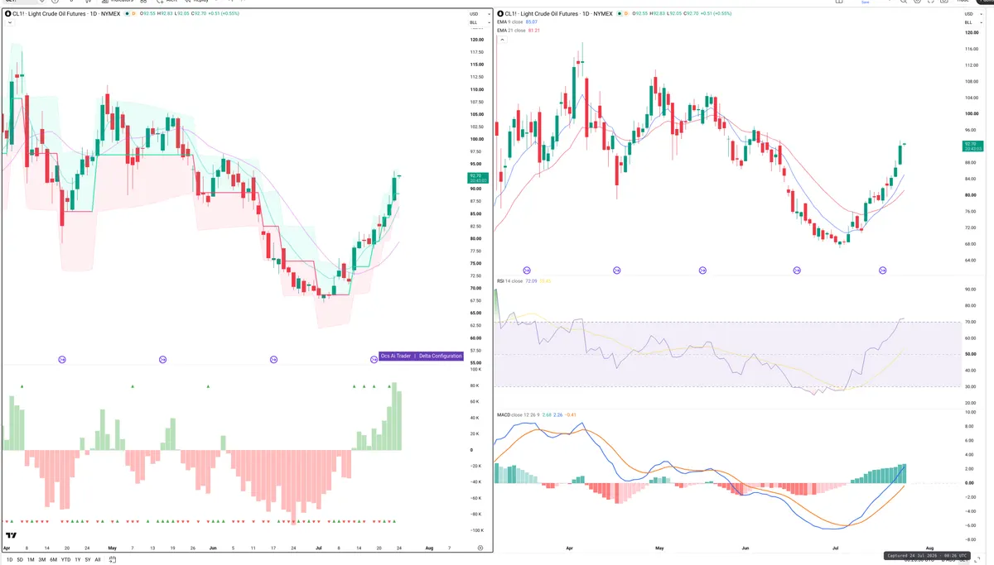Click the Delta Configuration label
This screenshot has width=994, height=565.
(440, 356)
